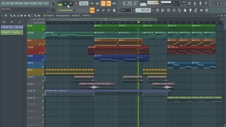Click the typing keyboard stamp icon

[92, 10]
